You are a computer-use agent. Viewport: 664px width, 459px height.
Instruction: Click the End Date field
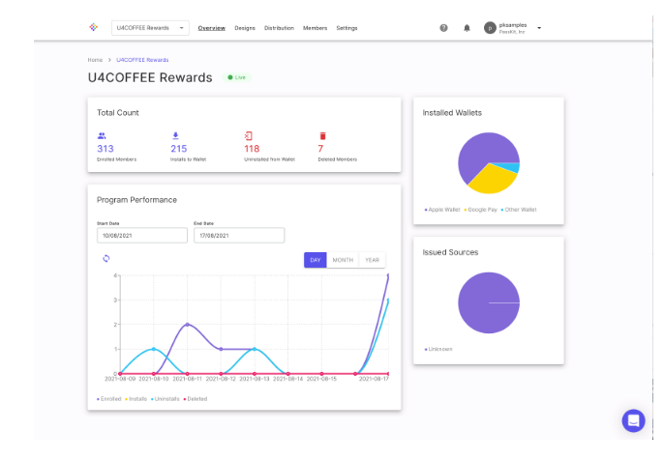click(x=239, y=236)
